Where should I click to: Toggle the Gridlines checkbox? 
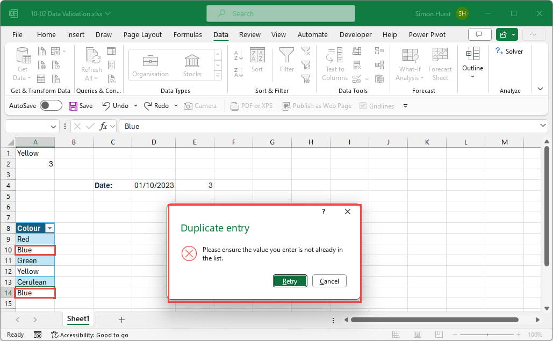coord(376,106)
